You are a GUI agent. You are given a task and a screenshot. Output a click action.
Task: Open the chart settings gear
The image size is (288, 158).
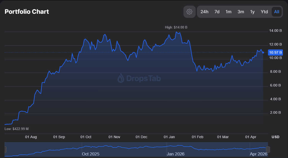click(189, 12)
